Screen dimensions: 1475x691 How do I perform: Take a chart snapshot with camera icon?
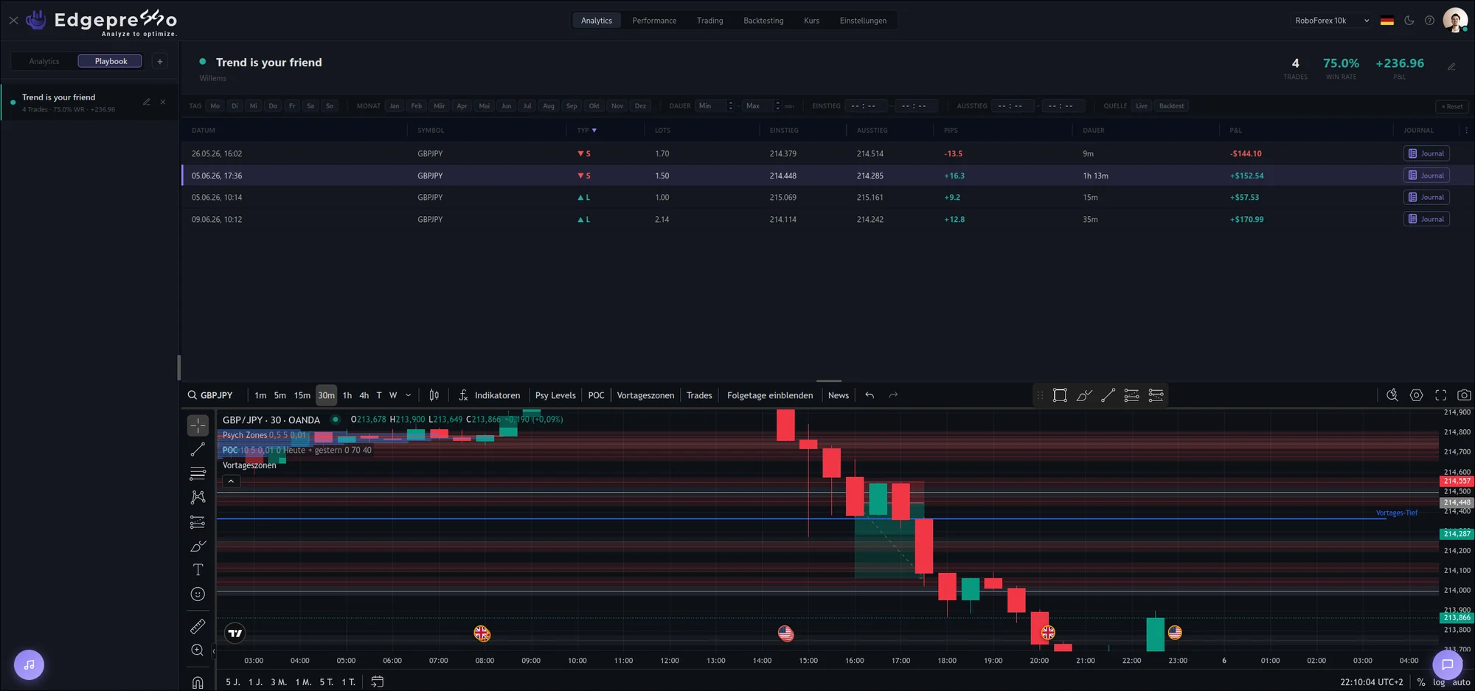tap(1465, 395)
